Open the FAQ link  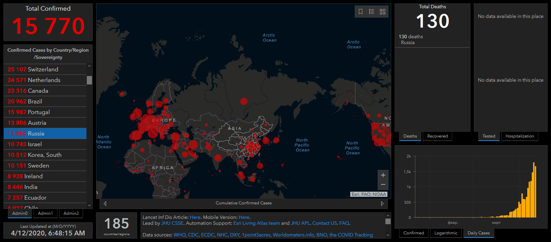pyautogui.click(x=344, y=223)
